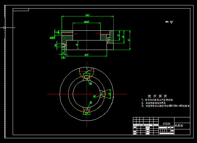Click the bottom recess diameter dimension text
Image resolution: width=197 pixels, height=143 pixels.
[87, 55]
